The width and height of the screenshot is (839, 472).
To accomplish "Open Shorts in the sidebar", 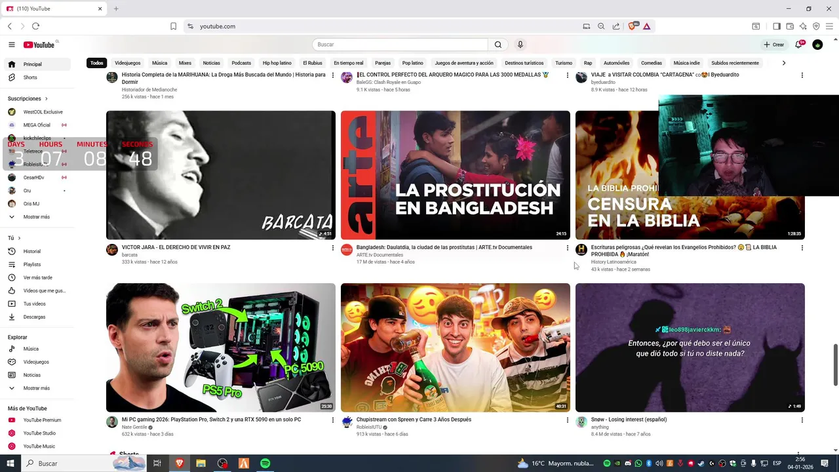I will [x=39, y=77].
